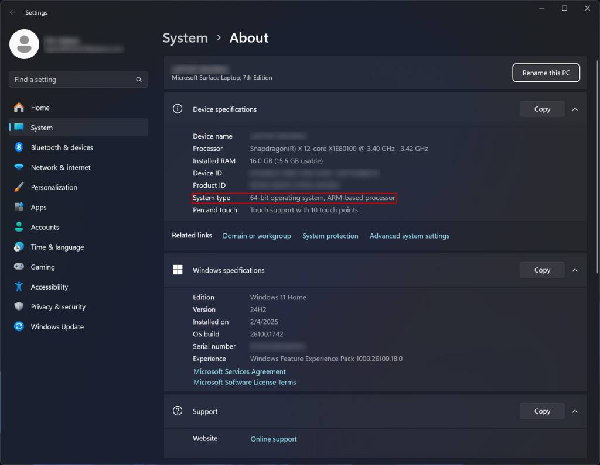Open Privacy & security settings

click(x=57, y=306)
